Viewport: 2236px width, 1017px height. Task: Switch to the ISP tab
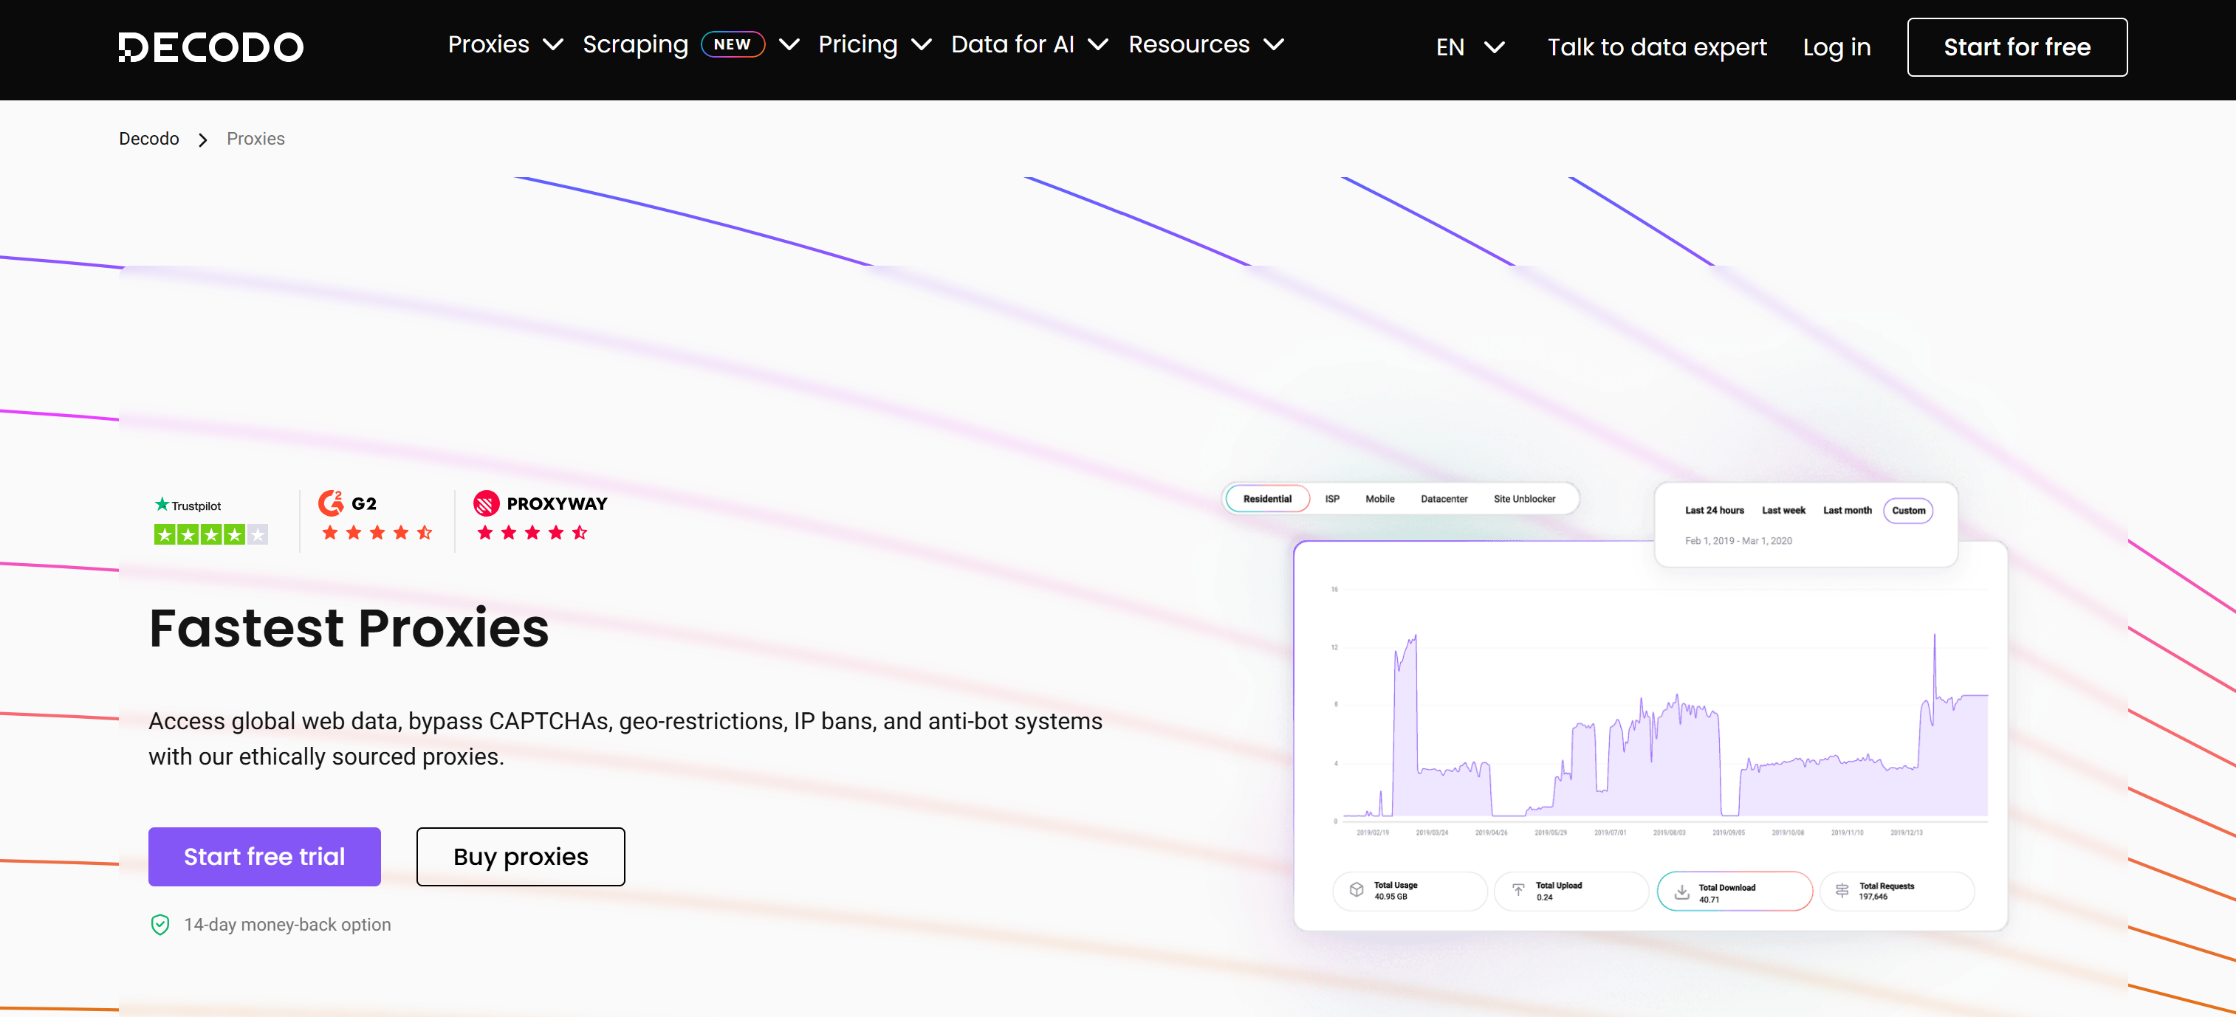click(1332, 499)
